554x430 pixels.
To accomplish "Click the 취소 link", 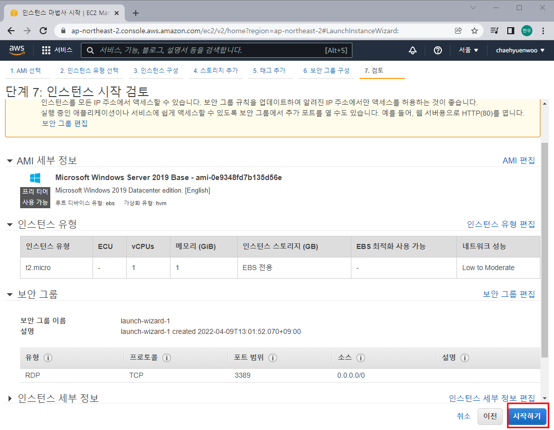I will click(x=463, y=416).
